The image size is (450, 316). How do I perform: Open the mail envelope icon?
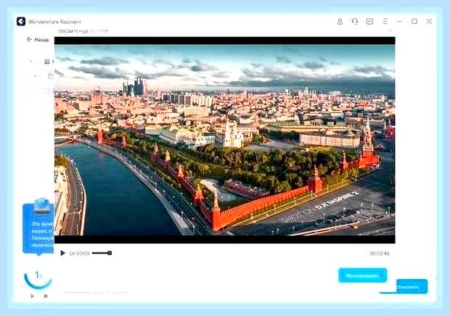coord(369,22)
